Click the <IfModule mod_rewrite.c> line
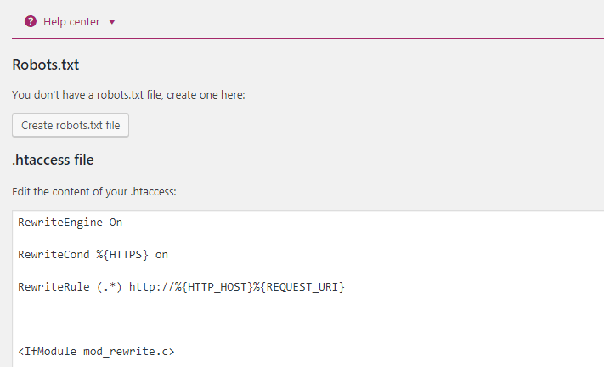The image size is (604, 367). pos(96,351)
